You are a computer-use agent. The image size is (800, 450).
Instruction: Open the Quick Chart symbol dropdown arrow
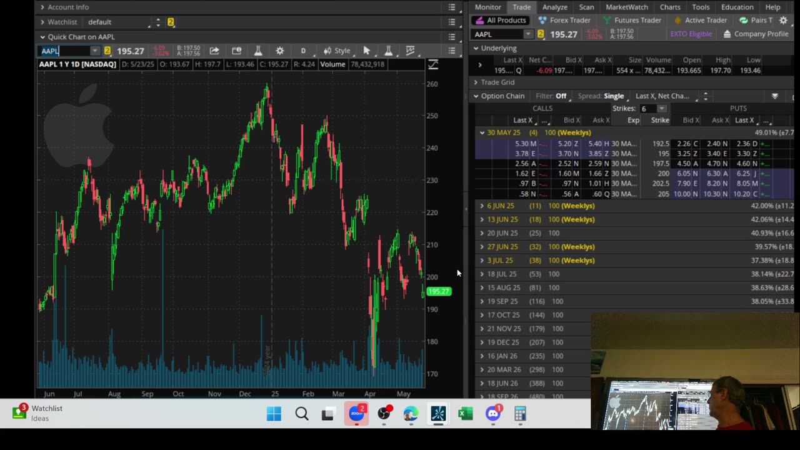[x=94, y=51]
